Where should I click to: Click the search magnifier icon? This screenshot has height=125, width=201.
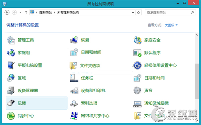click(192, 12)
